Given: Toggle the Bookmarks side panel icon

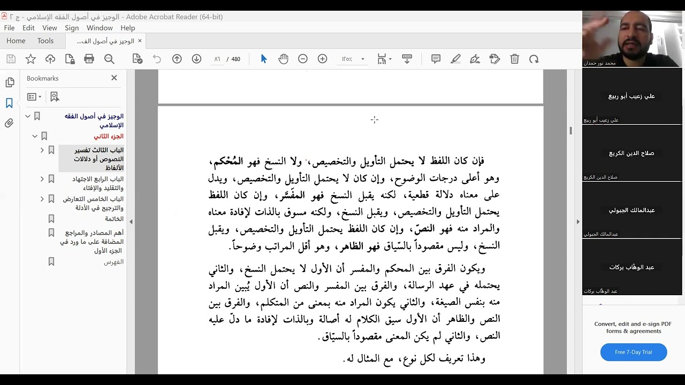Looking at the screenshot, I should [10, 103].
